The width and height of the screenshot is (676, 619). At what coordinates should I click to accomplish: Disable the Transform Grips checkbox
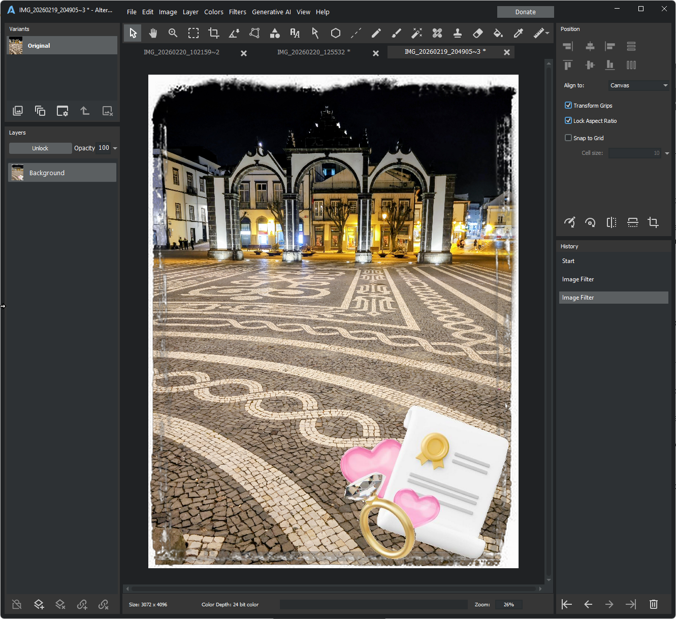coord(568,106)
